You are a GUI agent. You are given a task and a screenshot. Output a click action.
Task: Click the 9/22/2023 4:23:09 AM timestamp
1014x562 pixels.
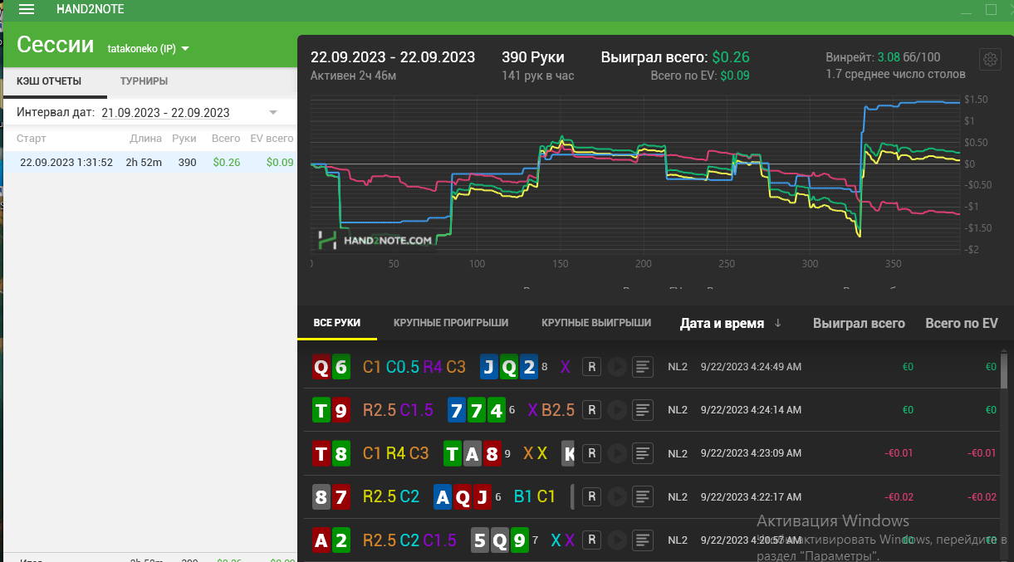pos(751,453)
